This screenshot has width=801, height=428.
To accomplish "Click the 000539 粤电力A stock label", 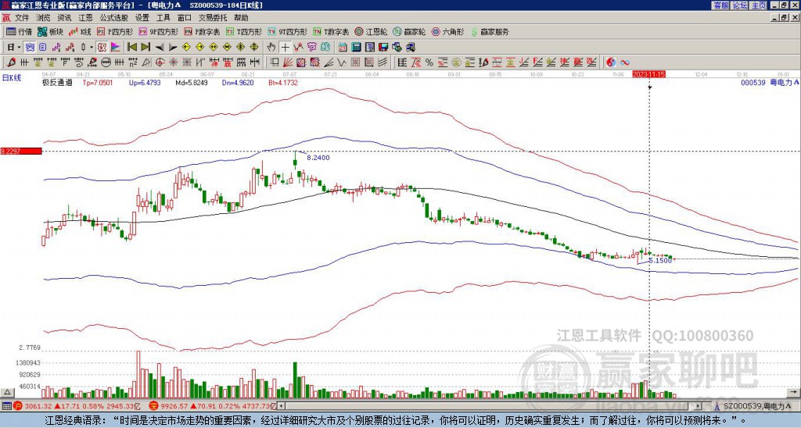I will click(x=770, y=82).
